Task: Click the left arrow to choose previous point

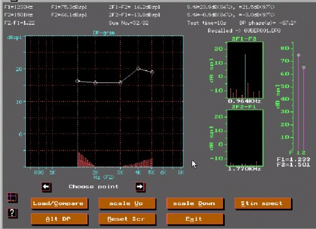Action: [x=46, y=186]
